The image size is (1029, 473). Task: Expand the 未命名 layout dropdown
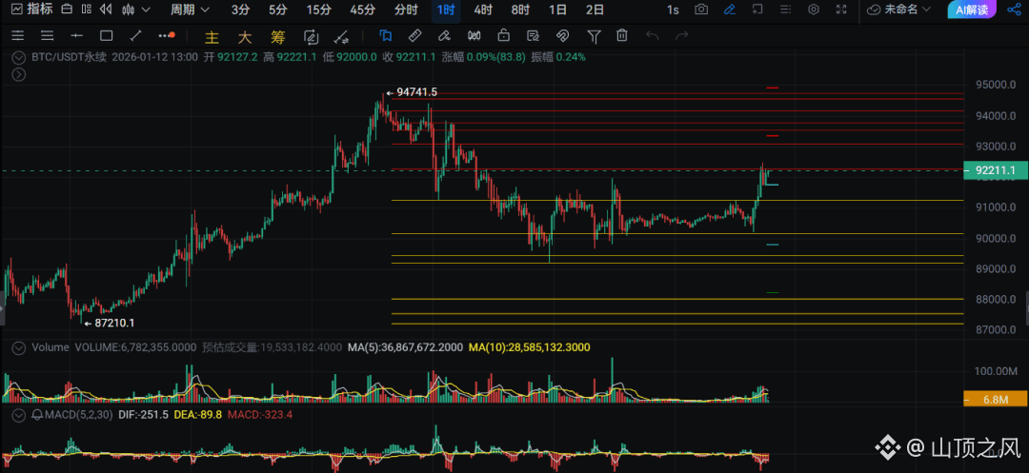899,10
